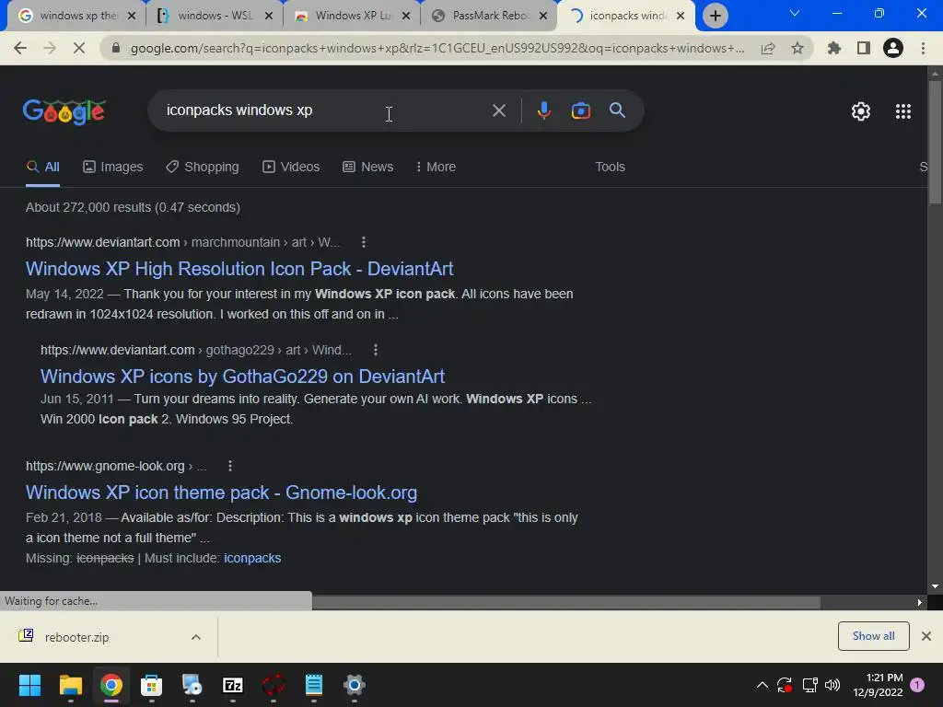View site security lock info
The height and width of the screenshot is (707, 943).
point(116,48)
